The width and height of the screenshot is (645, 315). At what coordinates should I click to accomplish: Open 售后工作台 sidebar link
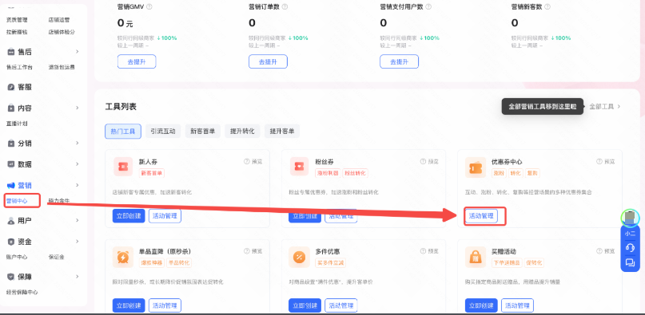click(x=19, y=67)
